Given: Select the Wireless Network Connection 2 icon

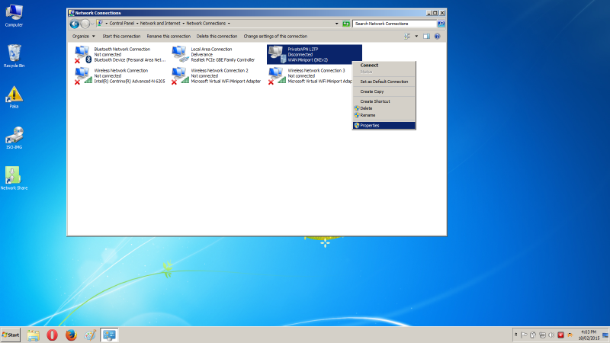Looking at the screenshot, I should 180,75.
